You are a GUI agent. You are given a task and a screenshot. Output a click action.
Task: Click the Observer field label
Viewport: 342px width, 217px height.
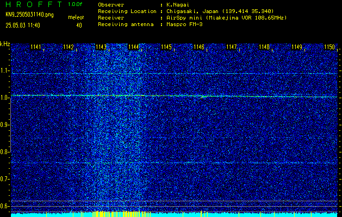[111, 5]
